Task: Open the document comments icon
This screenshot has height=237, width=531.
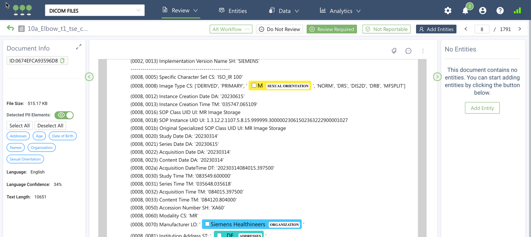Action: point(408,51)
